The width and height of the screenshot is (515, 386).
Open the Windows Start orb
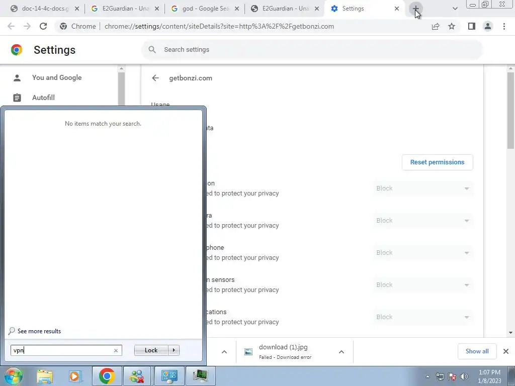point(13,376)
